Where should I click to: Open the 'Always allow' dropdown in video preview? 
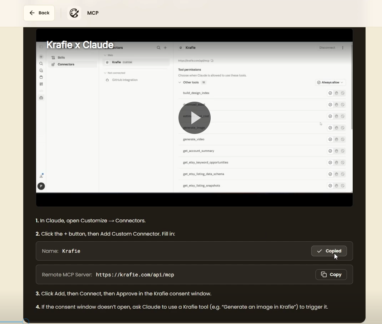(x=330, y=82)
